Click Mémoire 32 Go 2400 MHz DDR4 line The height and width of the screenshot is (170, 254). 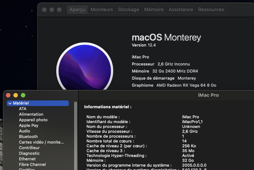point(165,71)
